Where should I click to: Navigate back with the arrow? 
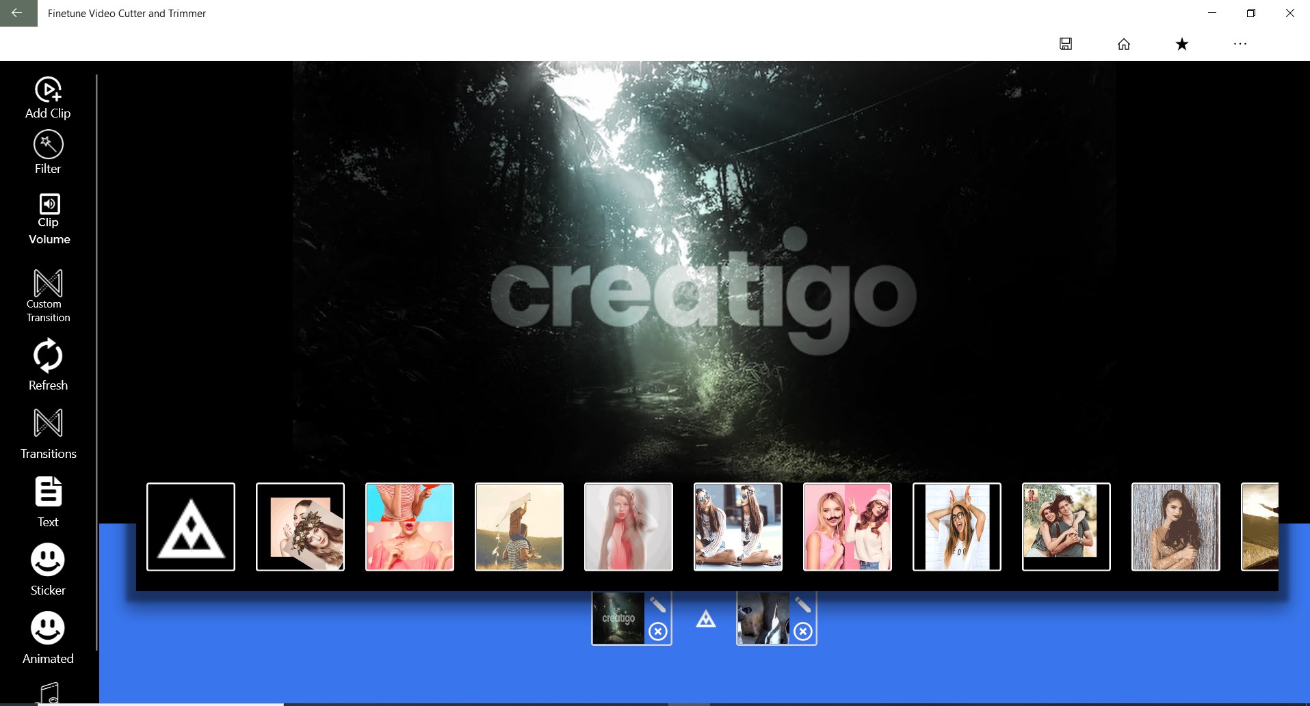(17, 13)
